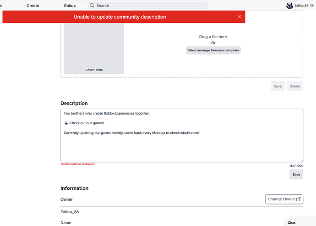Open the Zablox_86 avatar icon

(x=289, y=6)
